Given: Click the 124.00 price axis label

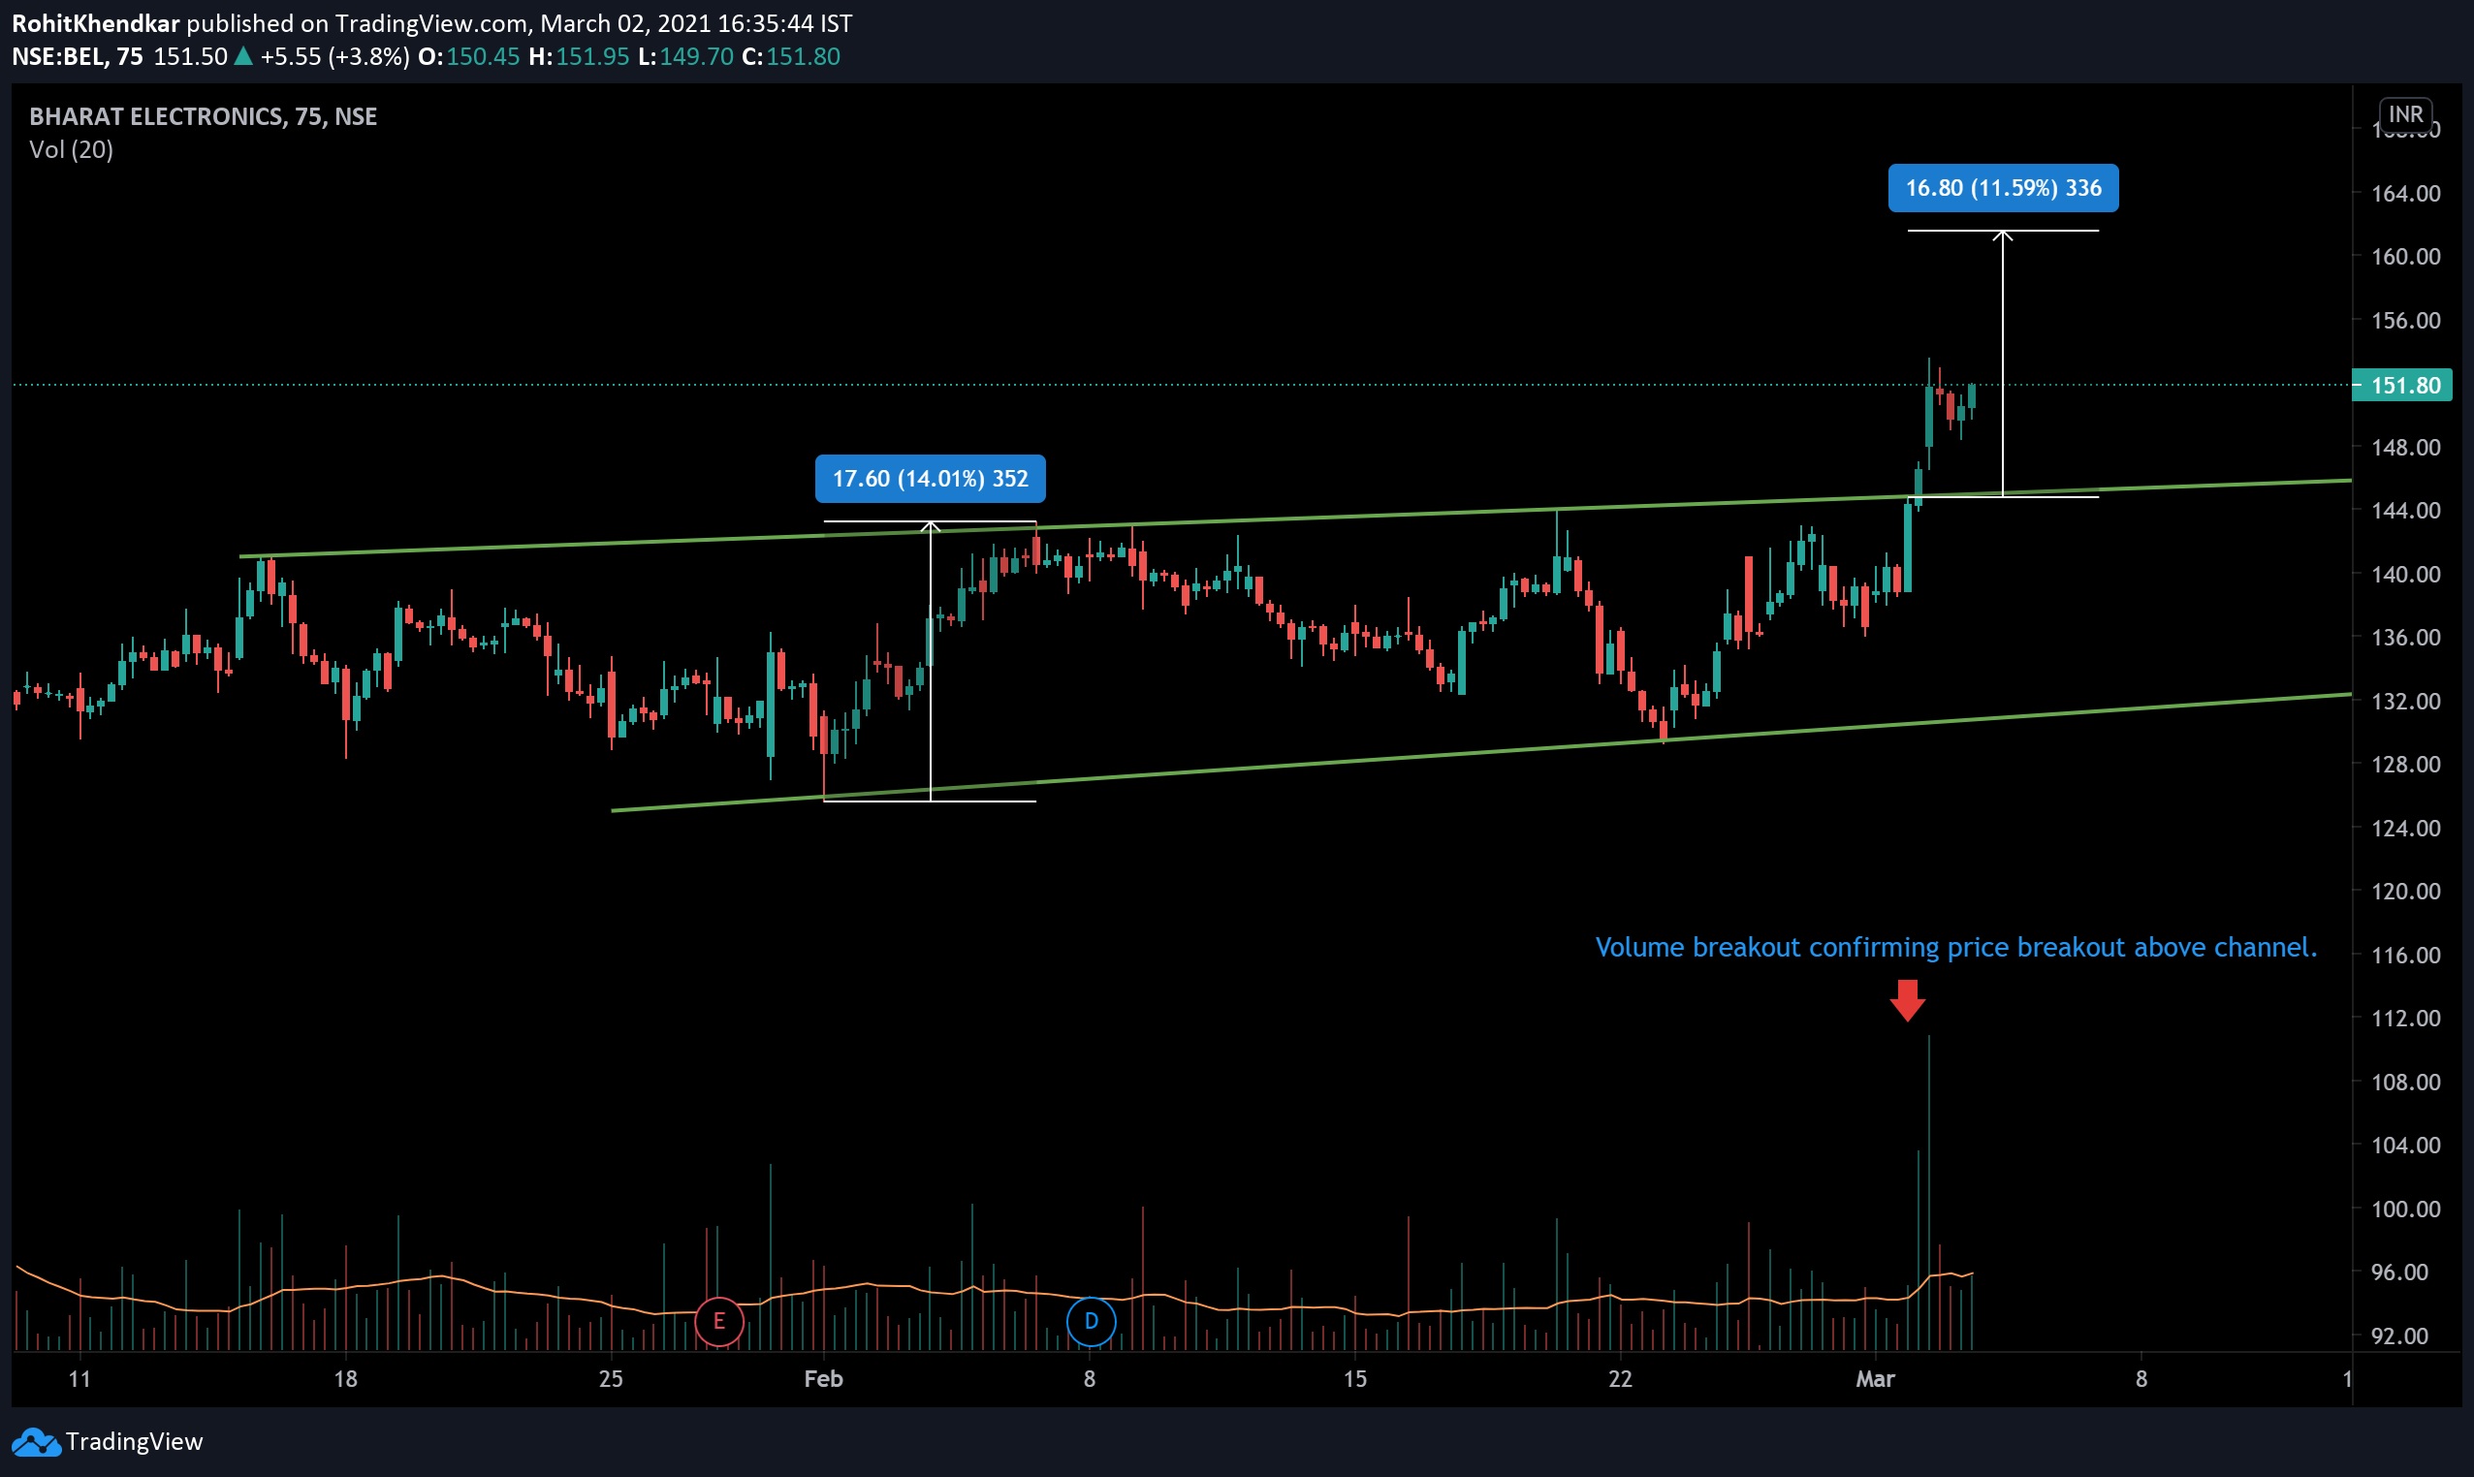Looking at the screenshot, I should click(x=2405, y=828).
